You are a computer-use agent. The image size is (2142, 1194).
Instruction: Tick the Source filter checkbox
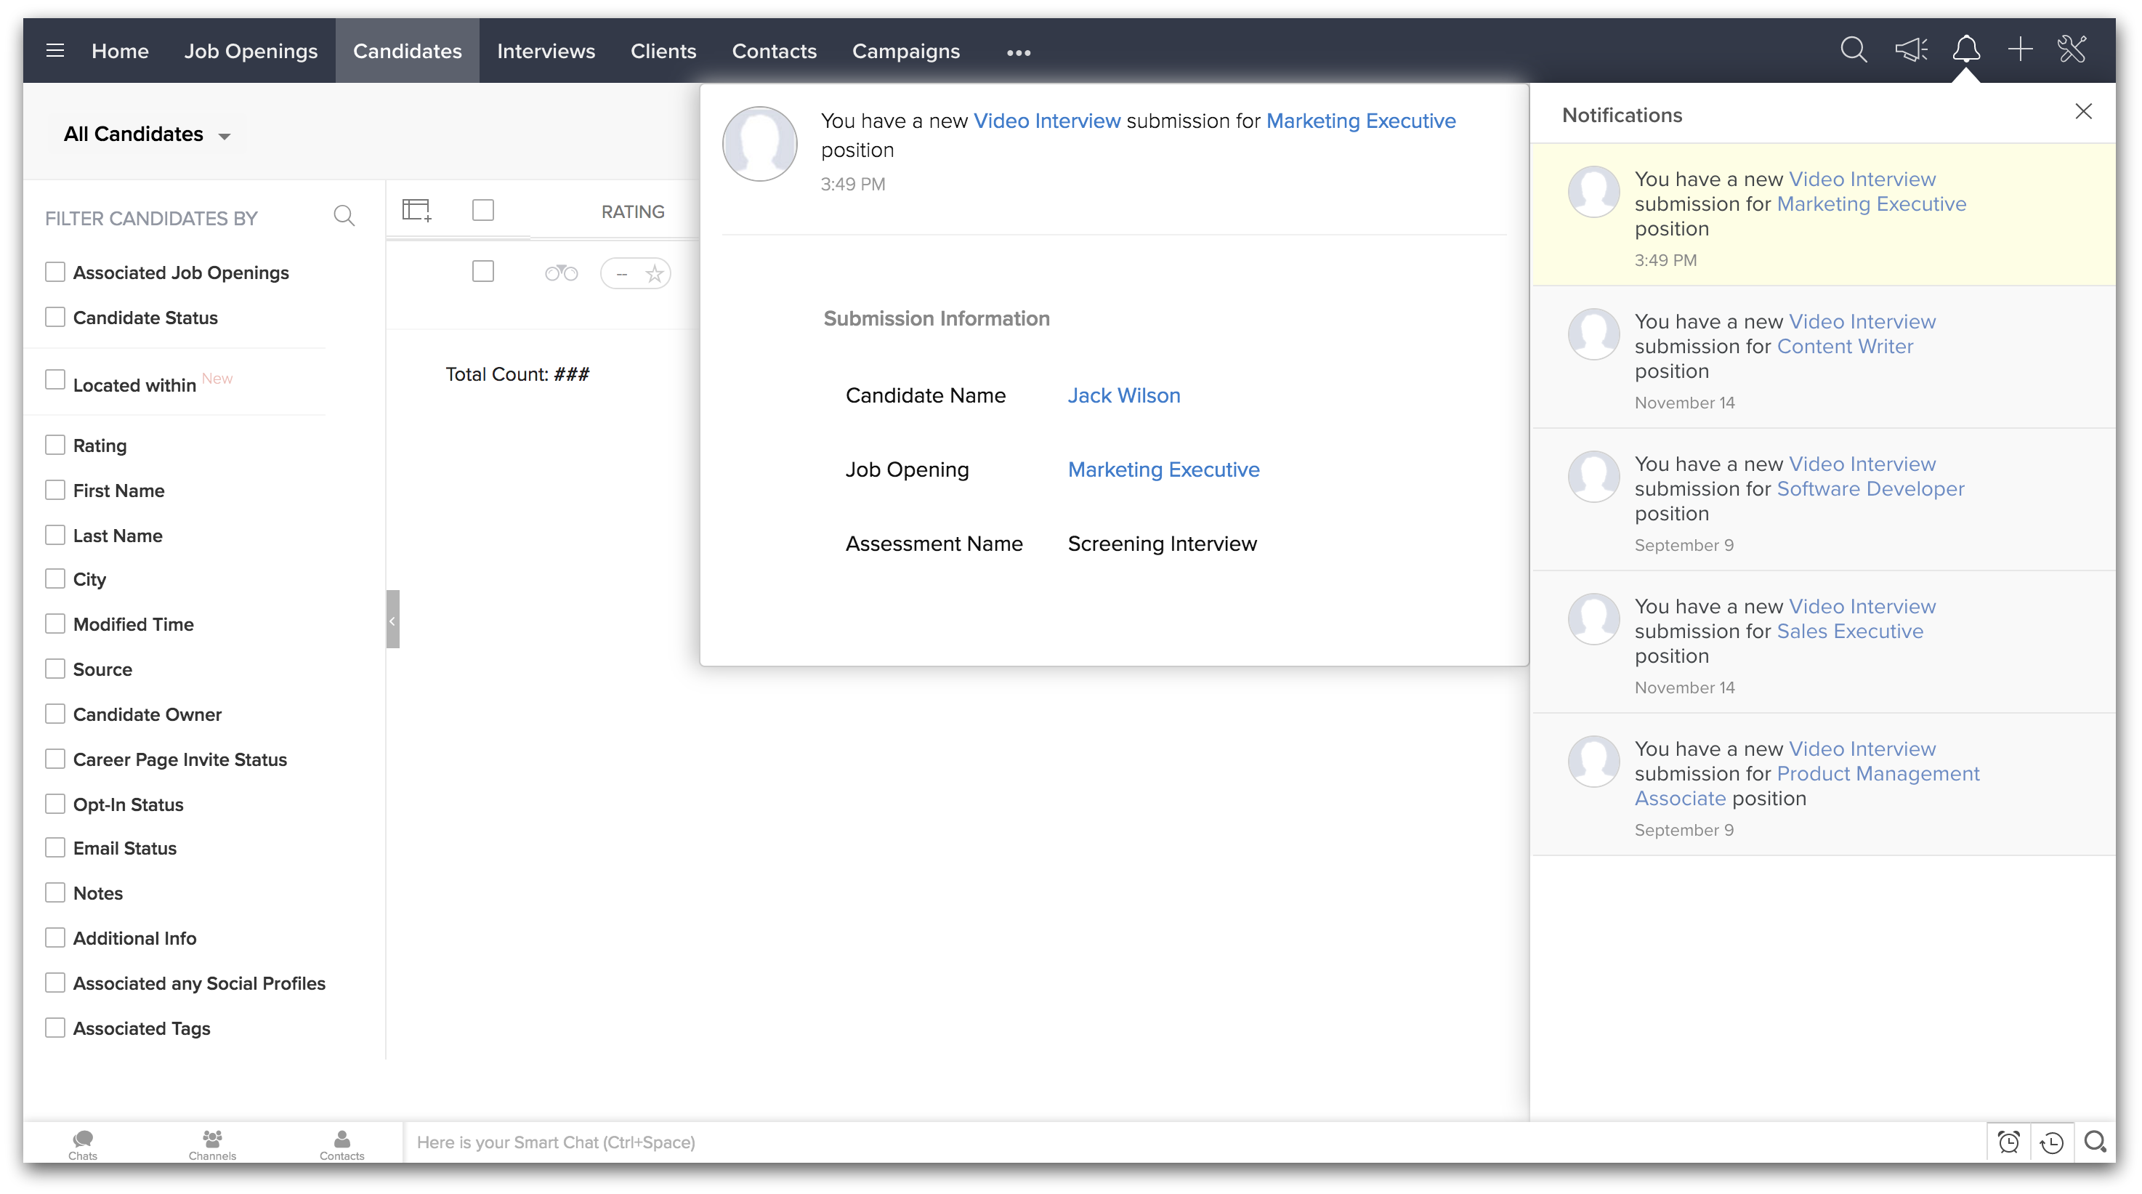point(55,669)
